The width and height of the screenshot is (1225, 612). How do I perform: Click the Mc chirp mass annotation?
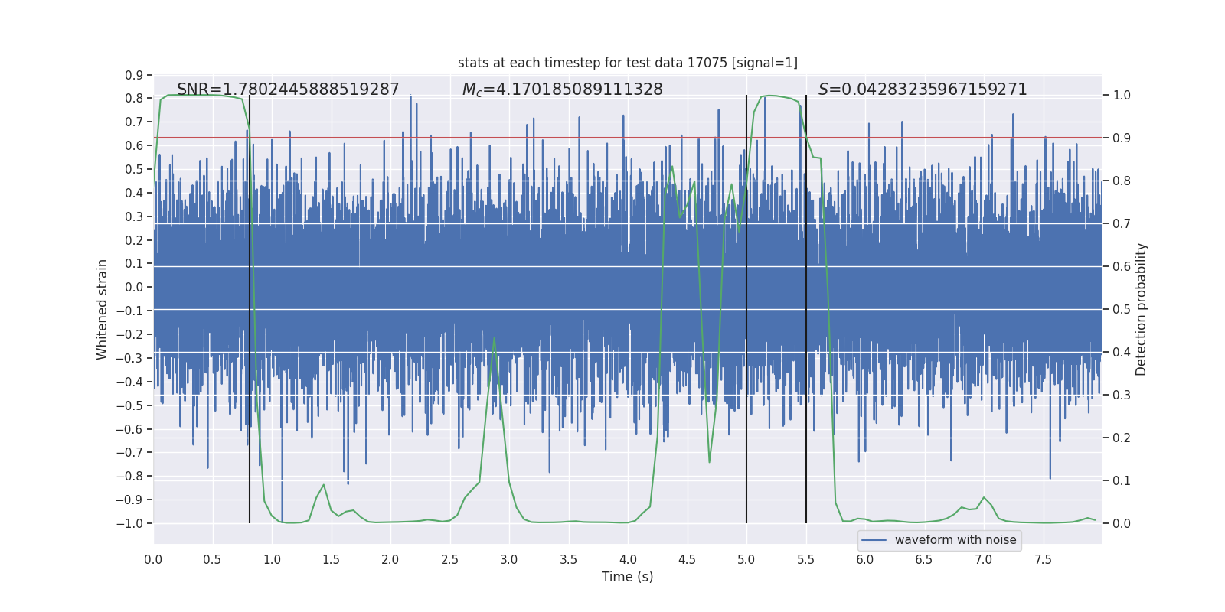tap(563, 90)
